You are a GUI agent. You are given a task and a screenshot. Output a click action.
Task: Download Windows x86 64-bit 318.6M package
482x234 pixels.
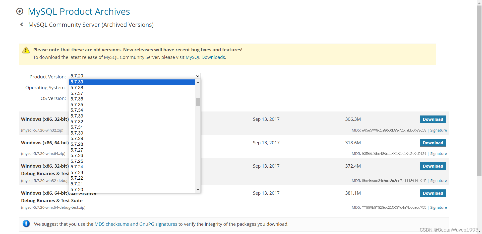click(x=433, y=143)
